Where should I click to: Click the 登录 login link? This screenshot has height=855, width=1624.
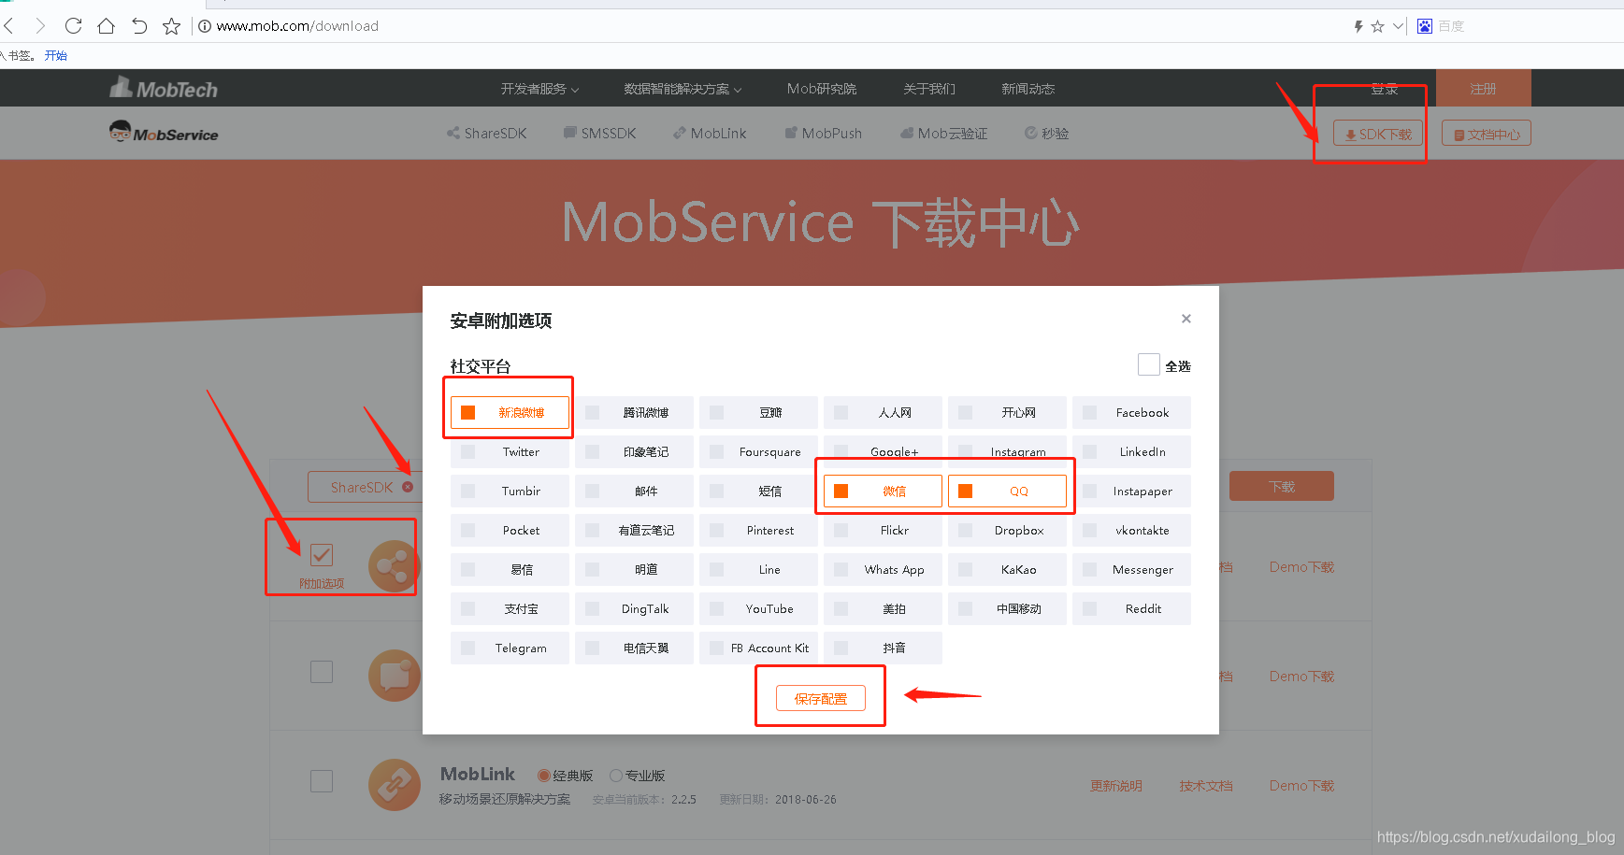tap(1385, 89)
